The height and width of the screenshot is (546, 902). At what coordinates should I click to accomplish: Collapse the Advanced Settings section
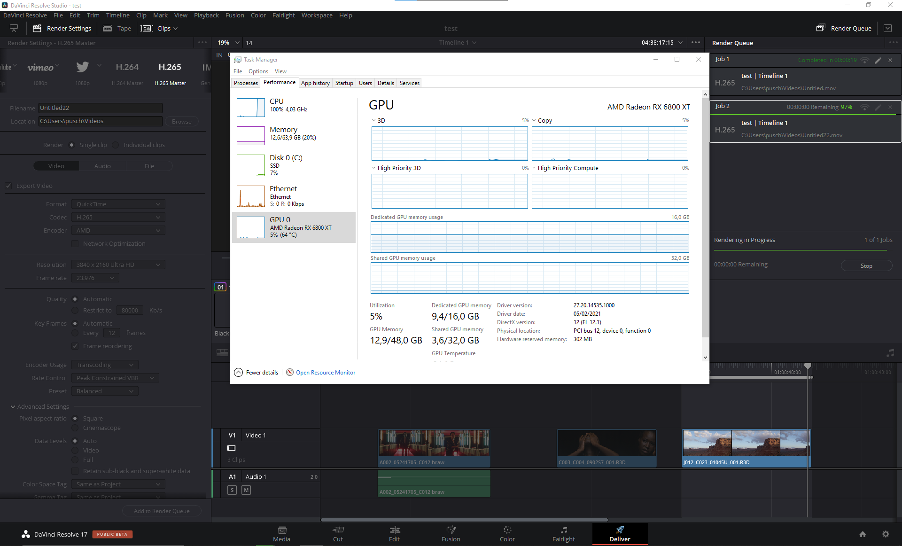coord(13,406)
